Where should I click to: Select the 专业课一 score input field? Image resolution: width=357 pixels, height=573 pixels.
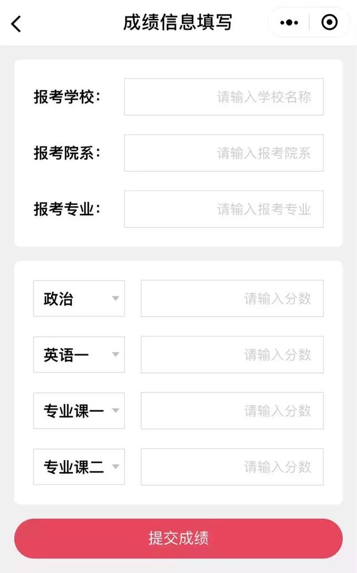pyautogui.click(x=232, y=411)
